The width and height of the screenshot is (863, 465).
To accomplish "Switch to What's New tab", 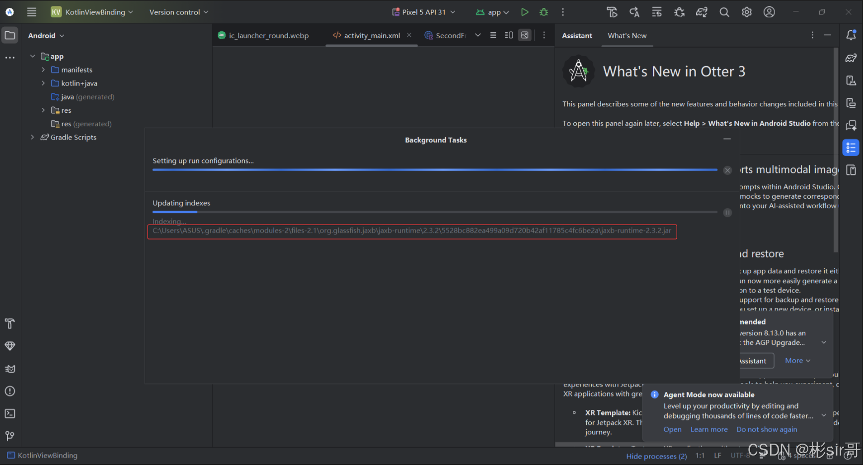I will (627, 36).
